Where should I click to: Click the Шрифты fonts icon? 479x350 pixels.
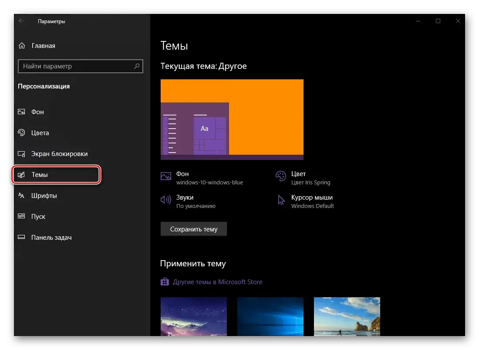pos(21,196)
